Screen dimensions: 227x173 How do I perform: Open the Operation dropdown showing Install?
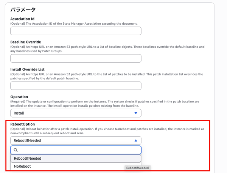point(76,113)
